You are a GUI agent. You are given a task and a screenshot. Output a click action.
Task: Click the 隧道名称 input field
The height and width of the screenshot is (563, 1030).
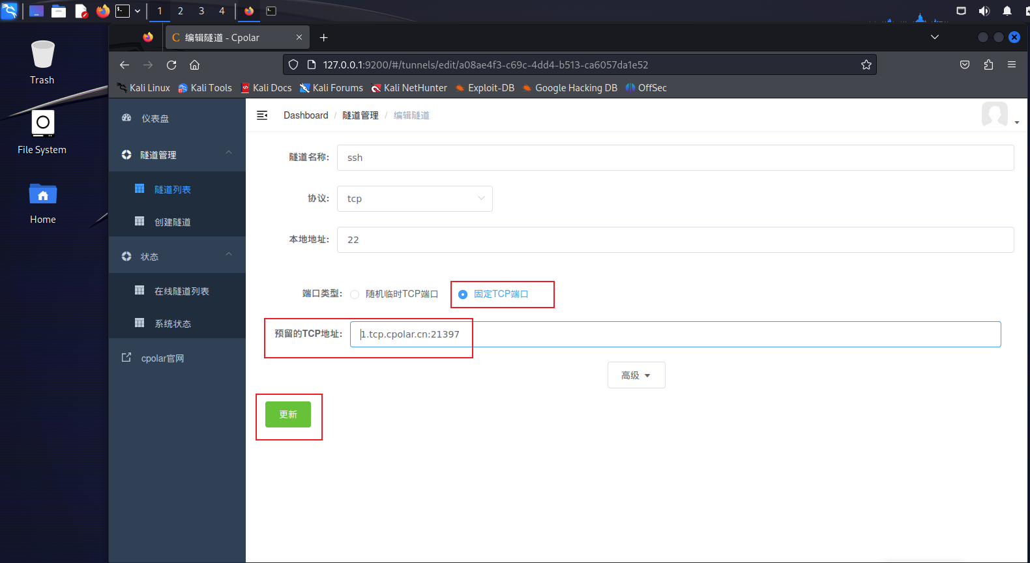click(675, 158)
